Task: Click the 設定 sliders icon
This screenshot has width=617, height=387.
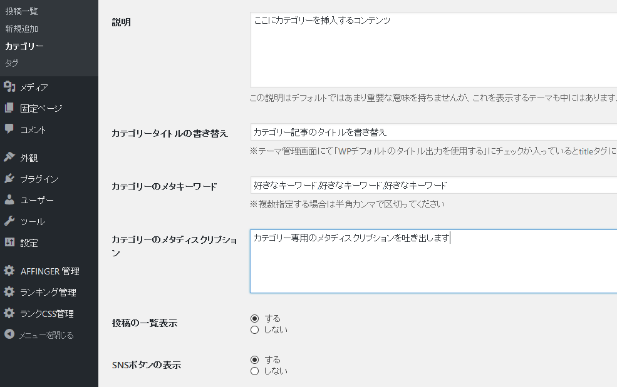Action: coord(9,243)
